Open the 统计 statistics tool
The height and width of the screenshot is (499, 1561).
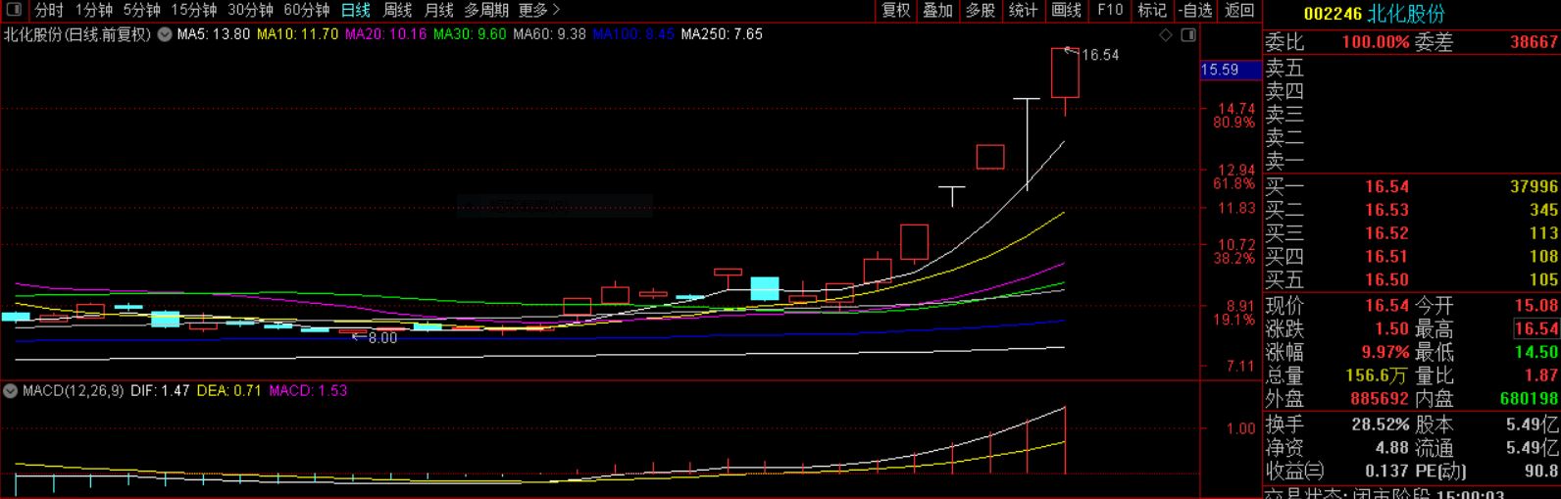1023,10
